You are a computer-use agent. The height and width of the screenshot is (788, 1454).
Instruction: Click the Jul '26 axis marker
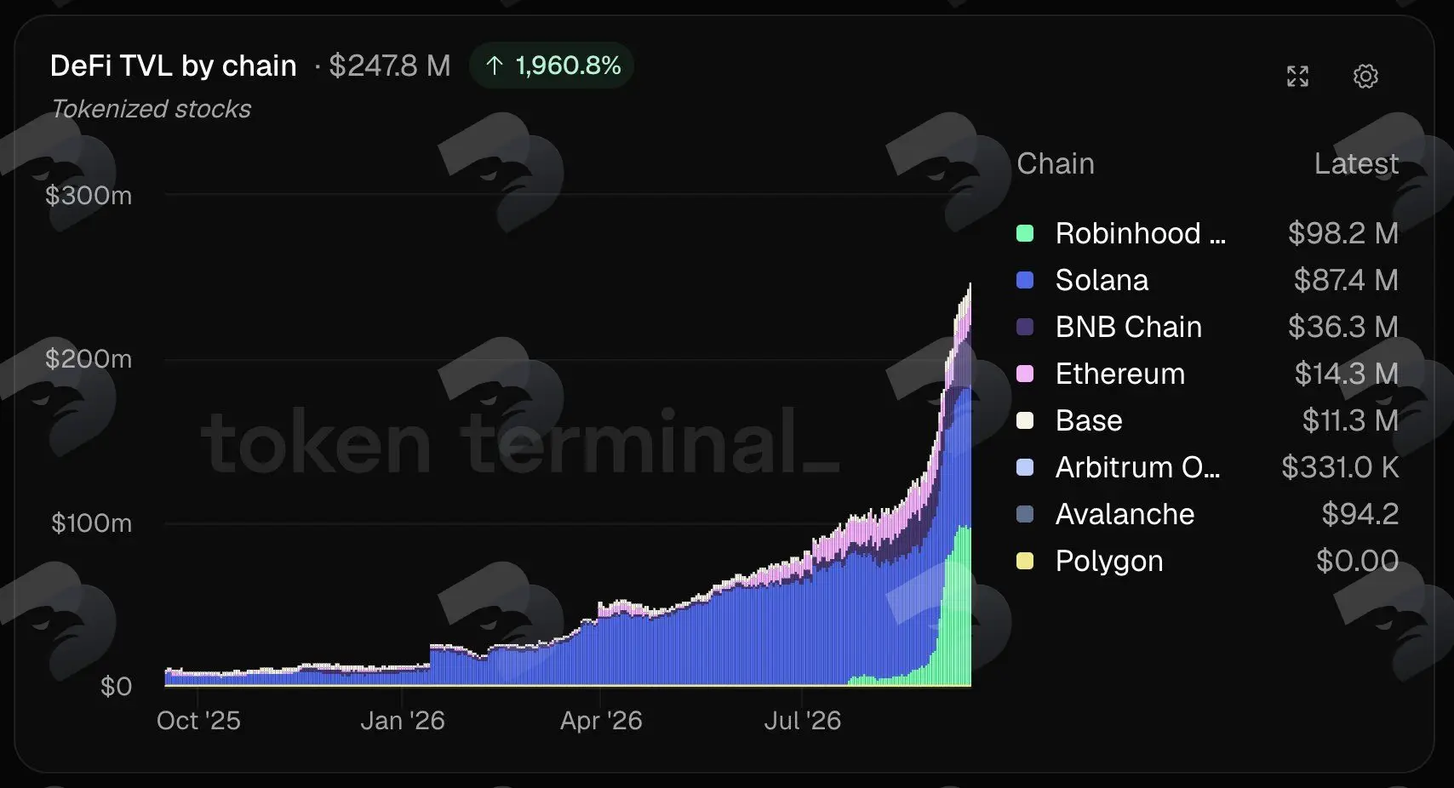click(x=802, y=721)
